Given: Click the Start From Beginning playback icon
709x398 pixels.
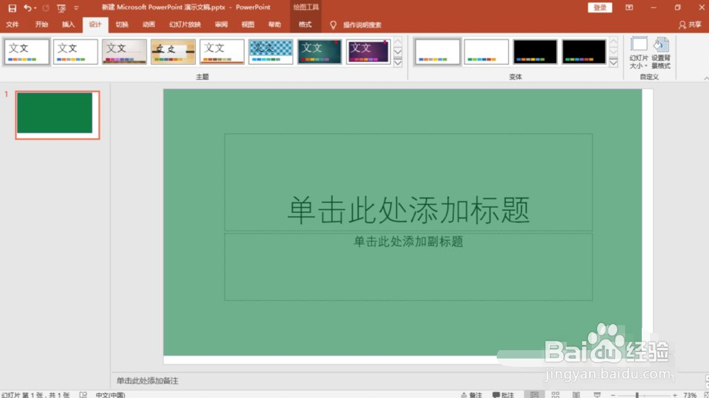Looking at the screenshot, I should (x=60, y=7).
